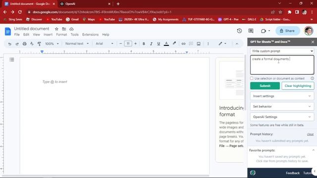Clear the prompt history link

tap(310, 134)
